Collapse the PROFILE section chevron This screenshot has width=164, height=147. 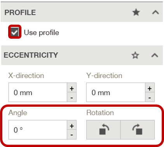[x=155, y=13]
